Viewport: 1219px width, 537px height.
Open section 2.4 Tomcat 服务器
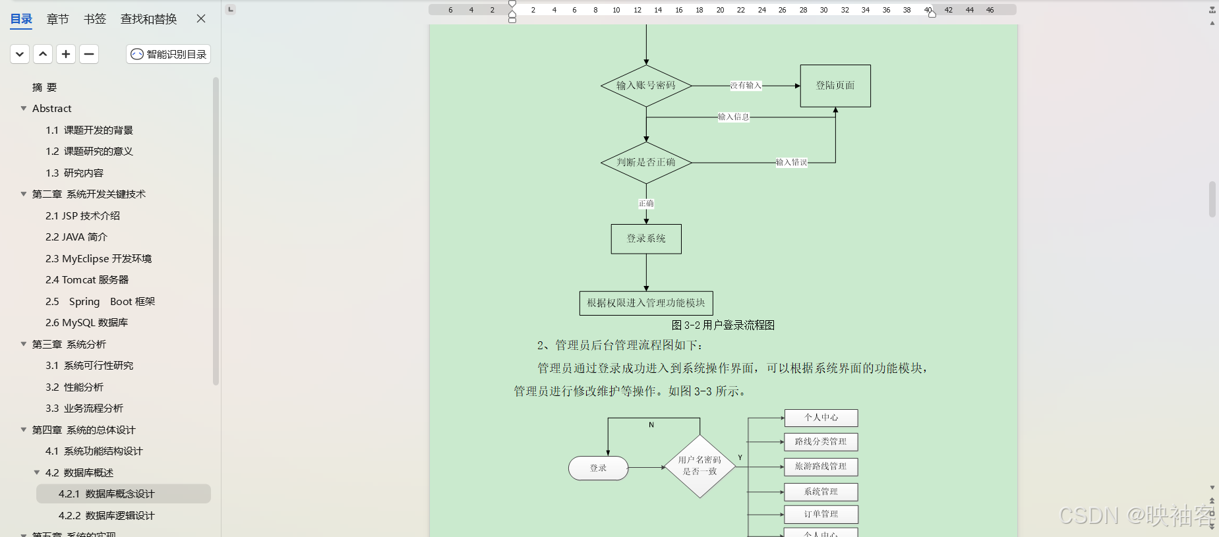(87, 279)
